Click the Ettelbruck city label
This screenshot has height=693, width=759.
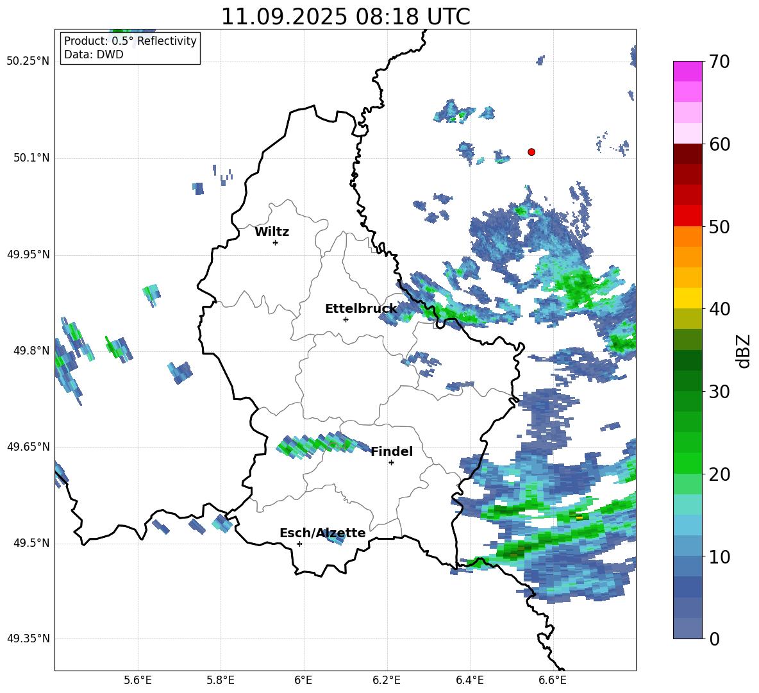click(x=361, y=309)
